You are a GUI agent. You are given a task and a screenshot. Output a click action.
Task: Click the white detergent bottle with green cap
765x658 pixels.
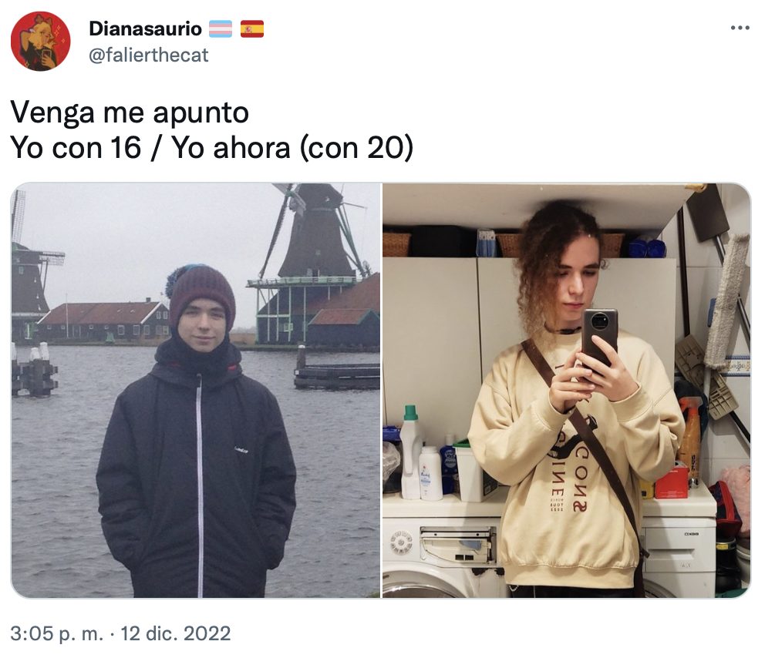(410, 452)
